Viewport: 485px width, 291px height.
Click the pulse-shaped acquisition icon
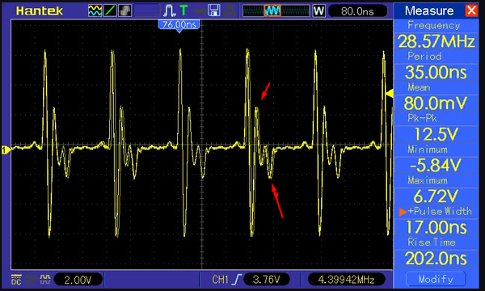click(x=170, y=11)
